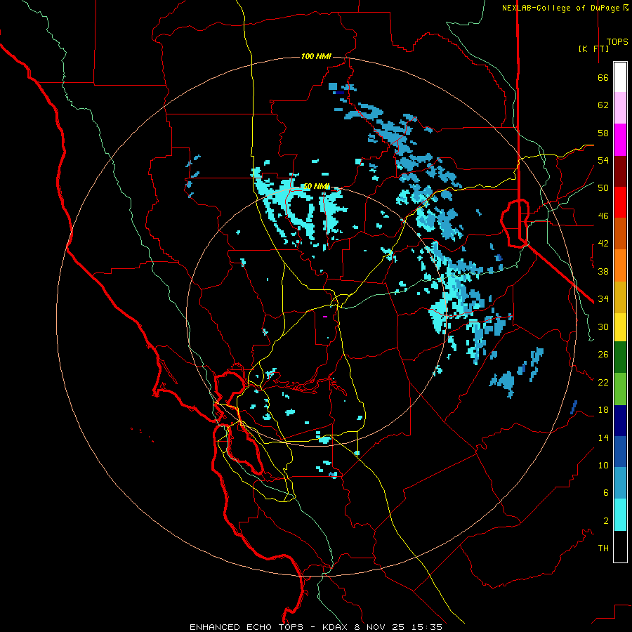Image resolution: width=632 pixels, height=632 pixels.
Task: Click the "34" legend value
Action: (x=603, y=299)
